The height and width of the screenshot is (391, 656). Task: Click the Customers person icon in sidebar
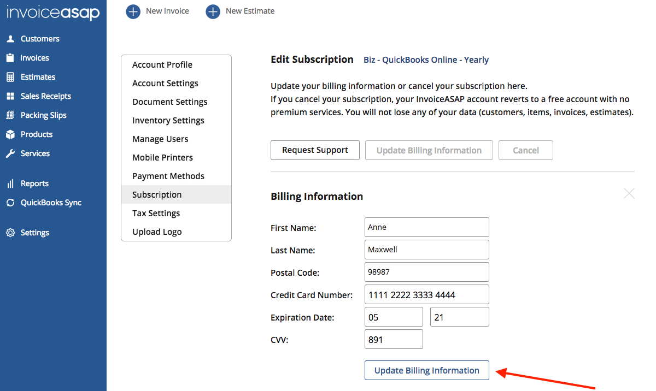[10, 39]
